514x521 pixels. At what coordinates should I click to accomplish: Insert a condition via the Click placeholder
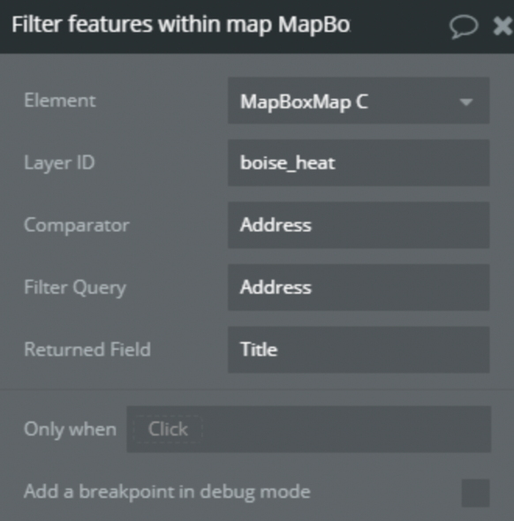click(168, 429)
